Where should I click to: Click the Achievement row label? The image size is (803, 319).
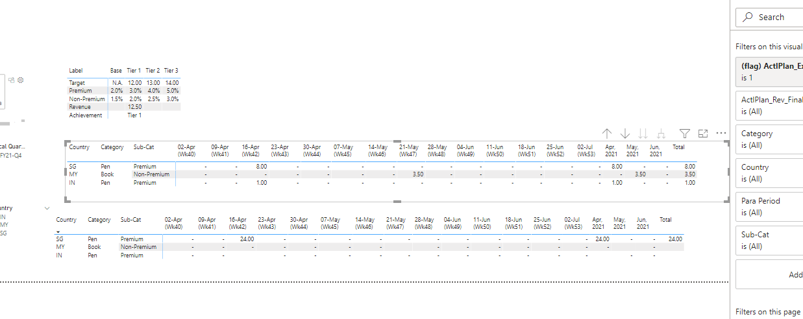86,115
